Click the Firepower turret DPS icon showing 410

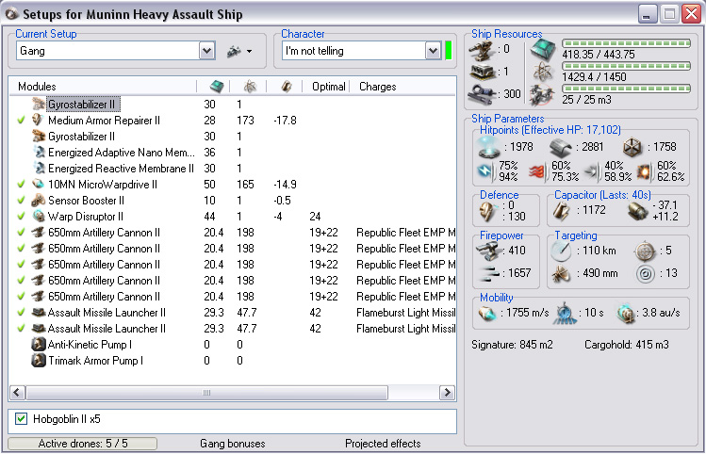point(488,251)
